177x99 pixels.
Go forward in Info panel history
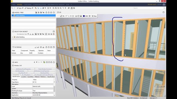coord(39,62)
